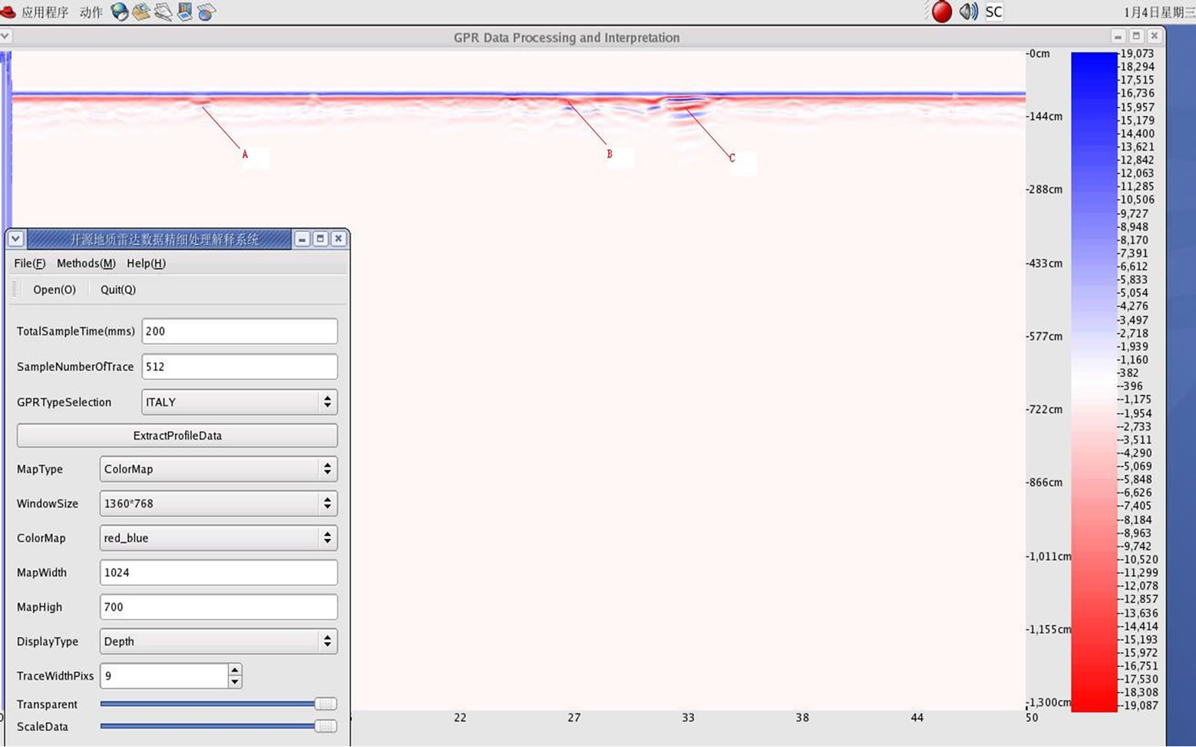Open the email client panel icon
1196x747 pixels.
click(141, 12)
